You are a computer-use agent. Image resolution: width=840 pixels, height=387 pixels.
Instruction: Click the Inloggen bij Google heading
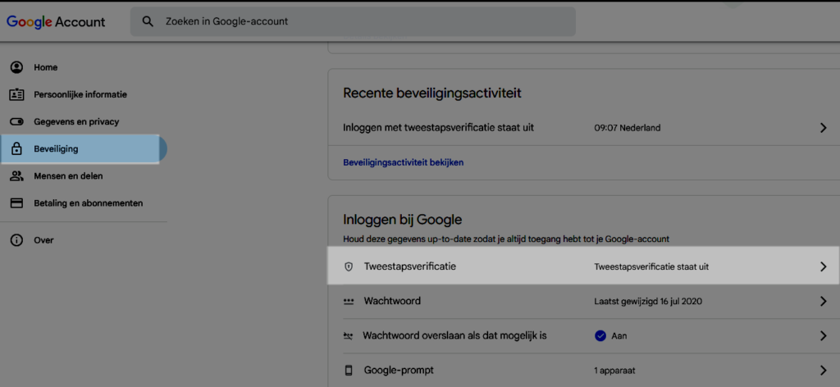pyautogui.click(x=402, y=220)
